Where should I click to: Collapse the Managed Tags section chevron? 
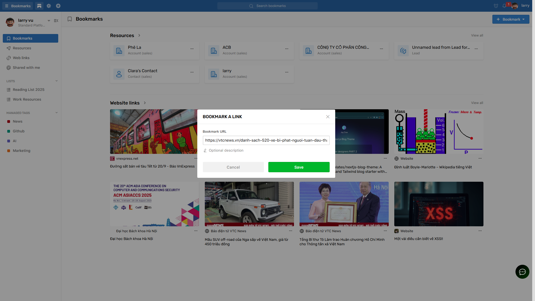pyautogui.click(x=57, y=113)
